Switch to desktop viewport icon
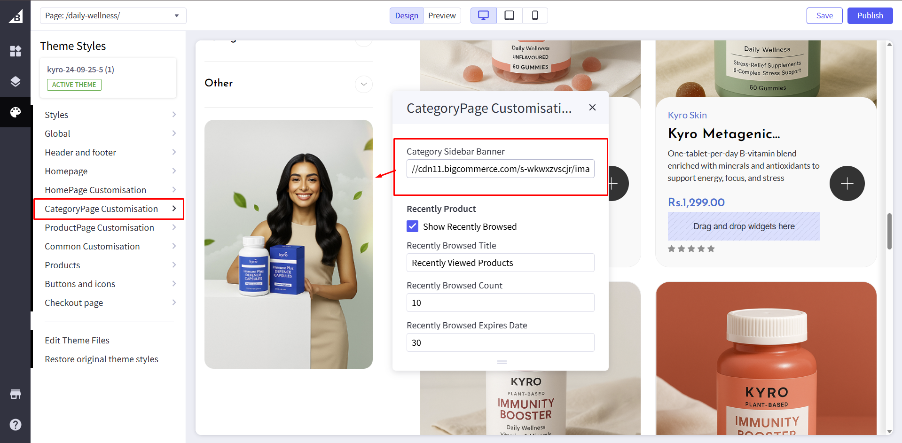 click(x=483, y=16)
